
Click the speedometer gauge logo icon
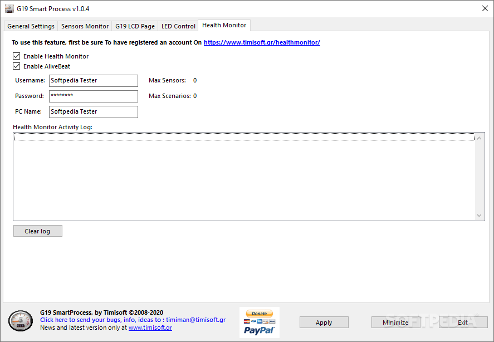pyautogui.click(x=21, y=321)
